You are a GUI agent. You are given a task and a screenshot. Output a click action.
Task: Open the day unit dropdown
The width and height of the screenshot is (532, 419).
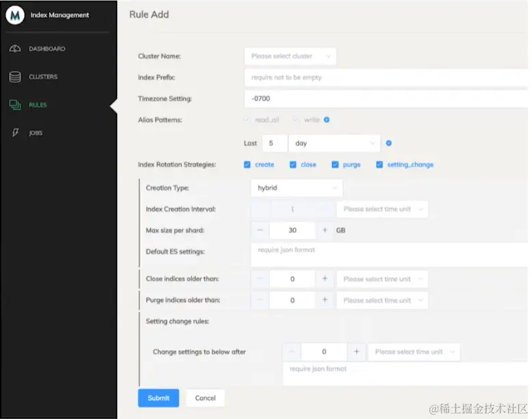(x=334, y=143)
